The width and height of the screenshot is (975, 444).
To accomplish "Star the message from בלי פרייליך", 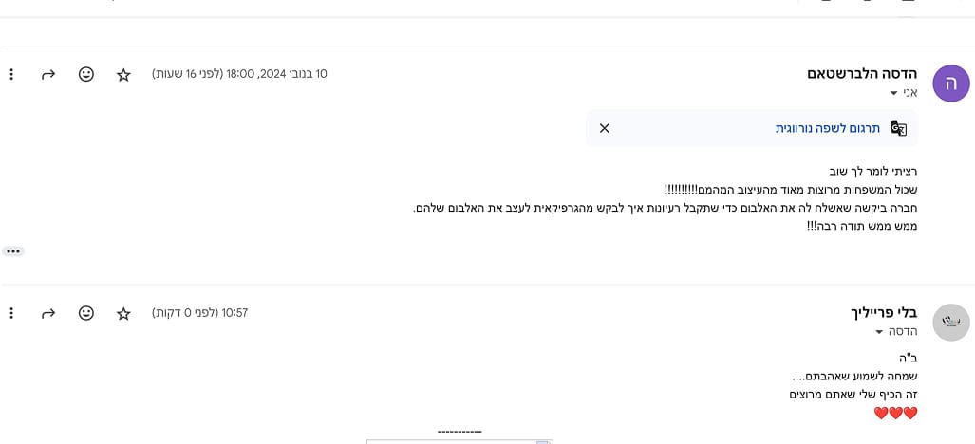I will 123,313.
